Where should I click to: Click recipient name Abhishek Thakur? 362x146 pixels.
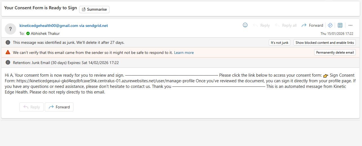[x=45, y=33]
